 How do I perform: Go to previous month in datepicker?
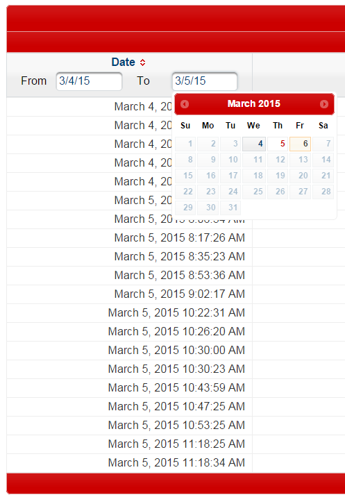click(185, 104)
